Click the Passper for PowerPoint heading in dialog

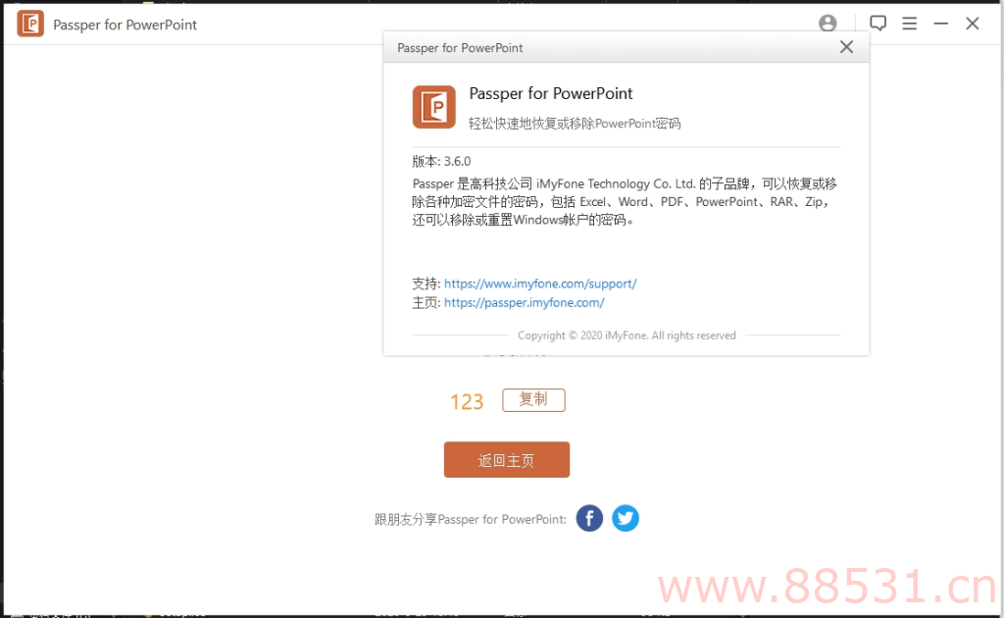551,93
